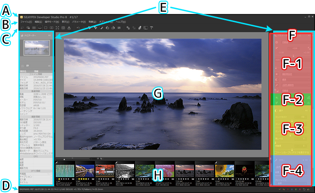Open the ファイル(F) menu
This screenshot has height=193, width=315.
tap(26, 22)
